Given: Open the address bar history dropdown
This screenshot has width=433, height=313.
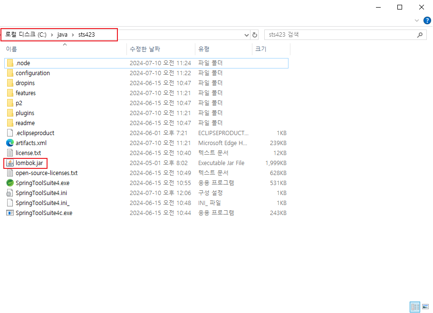Looking at the screenshot, I should pyautogui.click(x=247, y=35).
